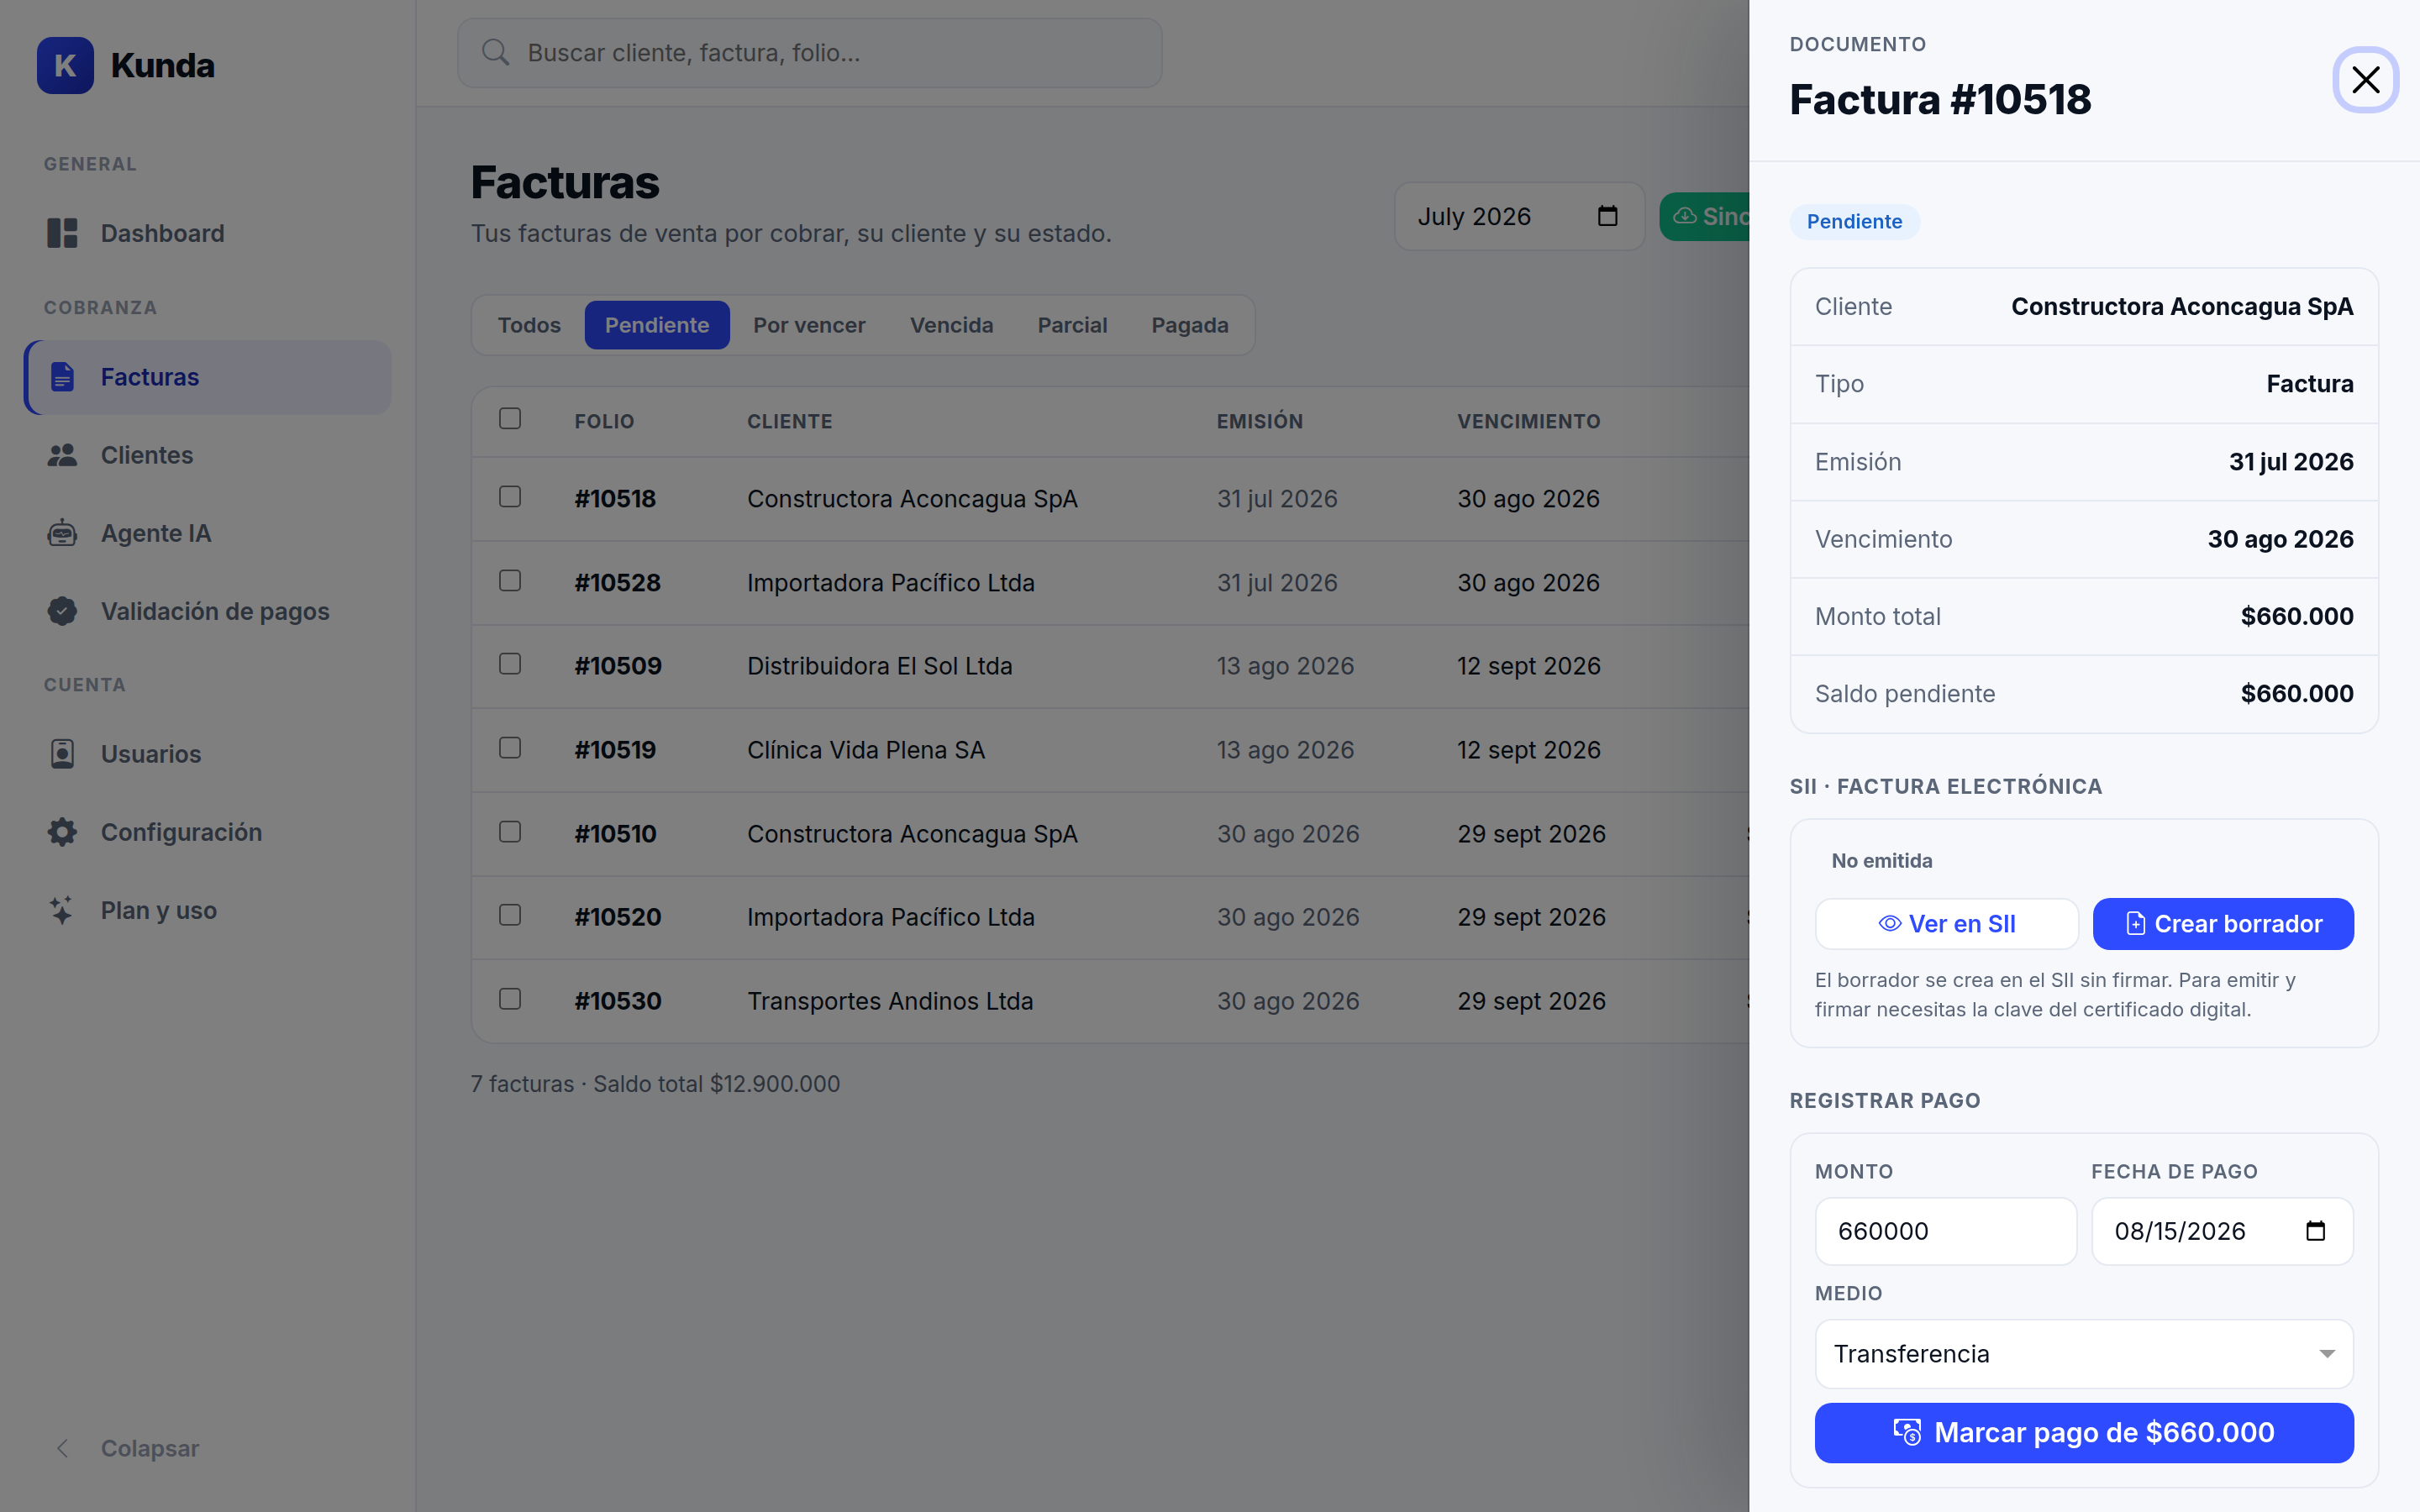Click the Pendiente status badge in panel
Image resolution: width=2420 pixels, height=1512 pixels.
[x=1854, y=221]
